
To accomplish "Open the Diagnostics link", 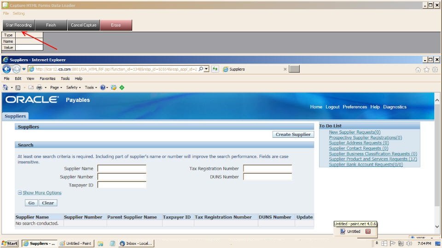I will pyautogui.click(x=395, y=107).
